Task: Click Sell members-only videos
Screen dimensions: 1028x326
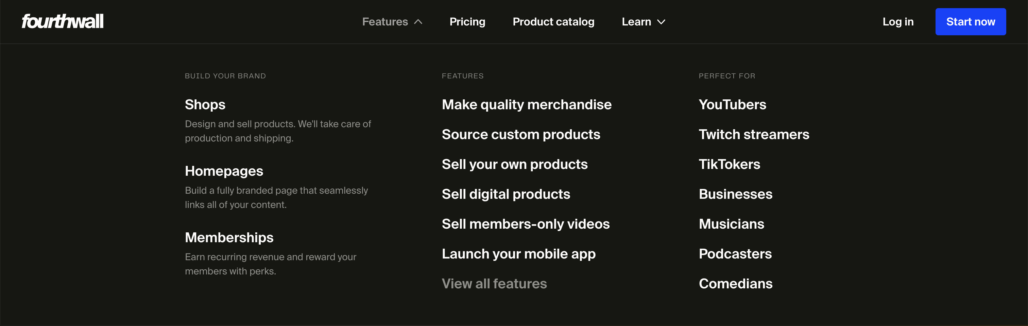Action: click(x=526, y=224)
